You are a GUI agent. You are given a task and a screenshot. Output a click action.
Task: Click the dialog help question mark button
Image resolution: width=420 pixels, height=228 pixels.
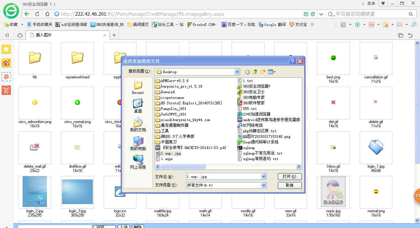coord(292,61)
